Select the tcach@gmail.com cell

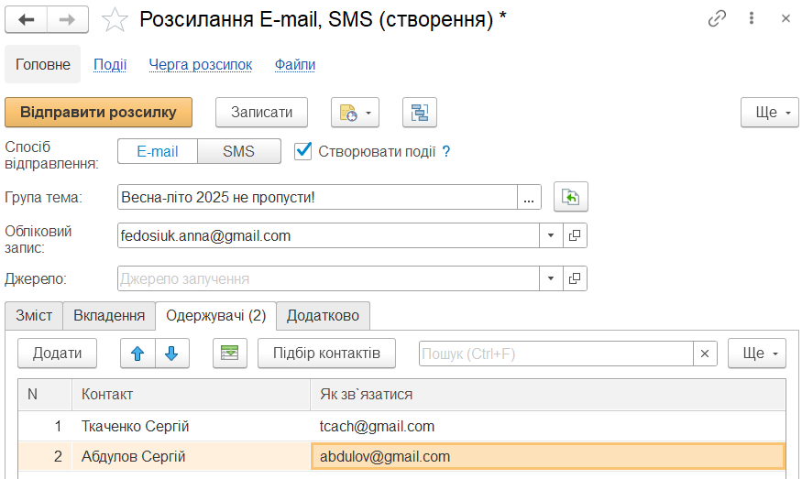(548, 427)
